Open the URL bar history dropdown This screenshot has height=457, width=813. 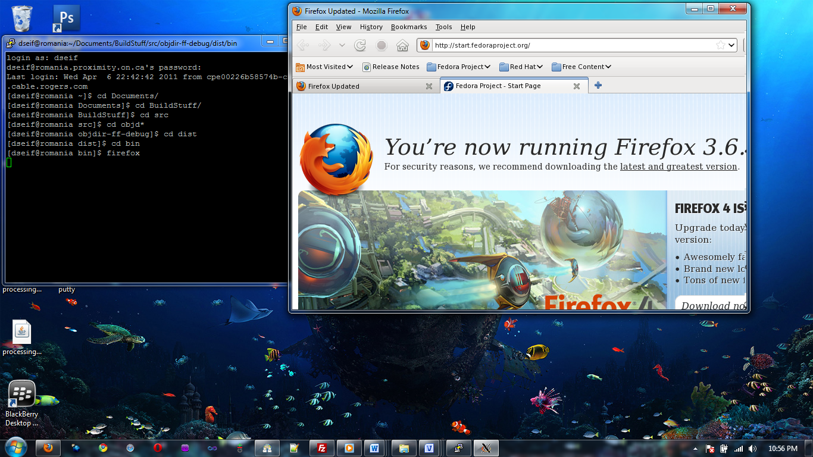(731, 45)
